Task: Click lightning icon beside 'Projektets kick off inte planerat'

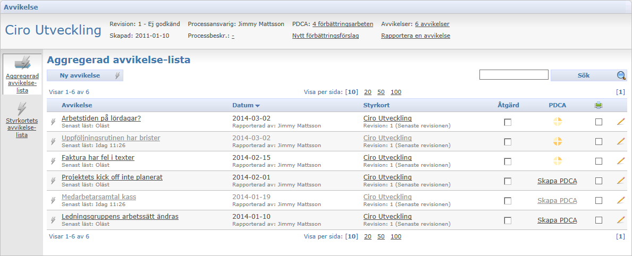Action: tap(53, 181)
